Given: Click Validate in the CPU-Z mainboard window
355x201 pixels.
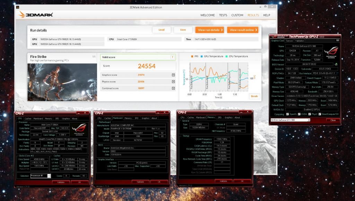Looking at the screenshot, I should coord(140,182).
